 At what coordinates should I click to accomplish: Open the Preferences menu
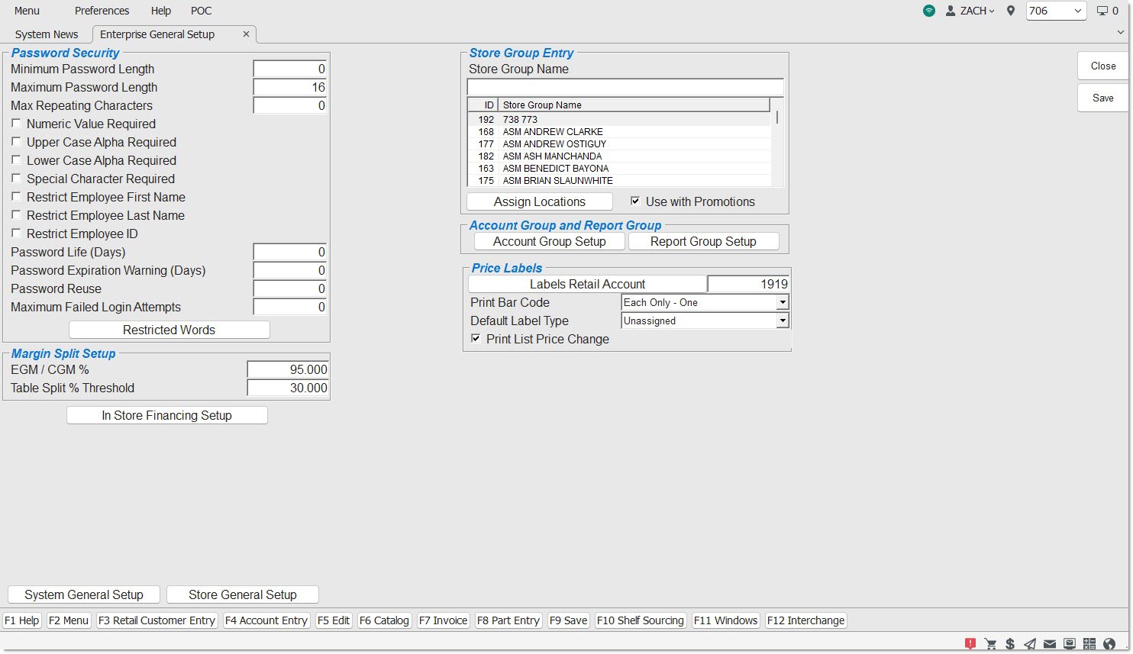[102, 11]
